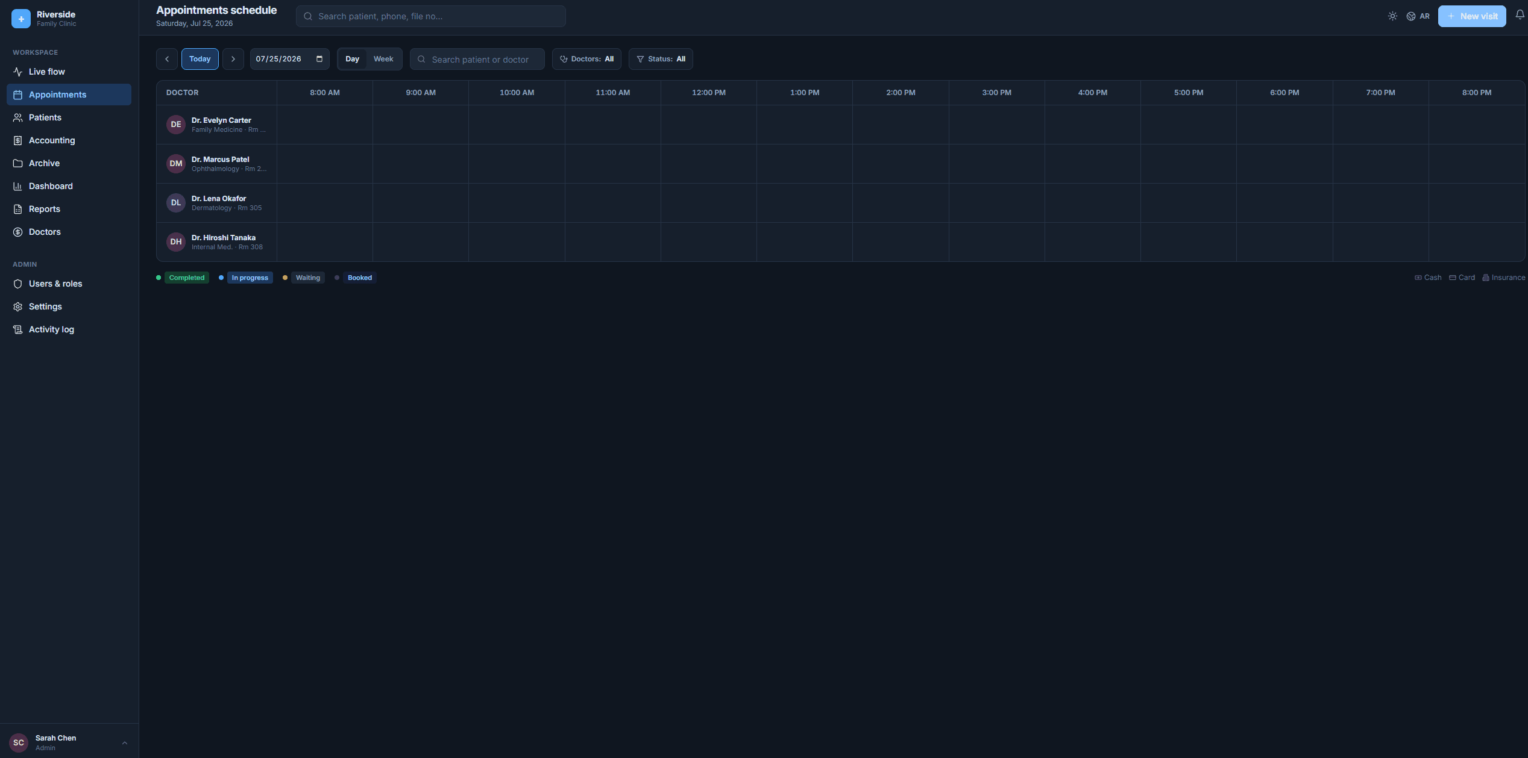Switch language with the AR globe icon
Image resolution: width=1528 pixels, height=758 pixels.
(1418, 16)
